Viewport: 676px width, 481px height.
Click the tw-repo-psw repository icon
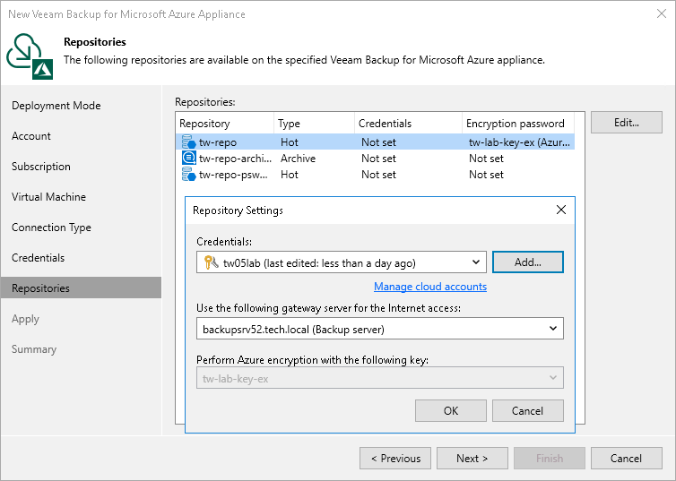tap(188, 175)
